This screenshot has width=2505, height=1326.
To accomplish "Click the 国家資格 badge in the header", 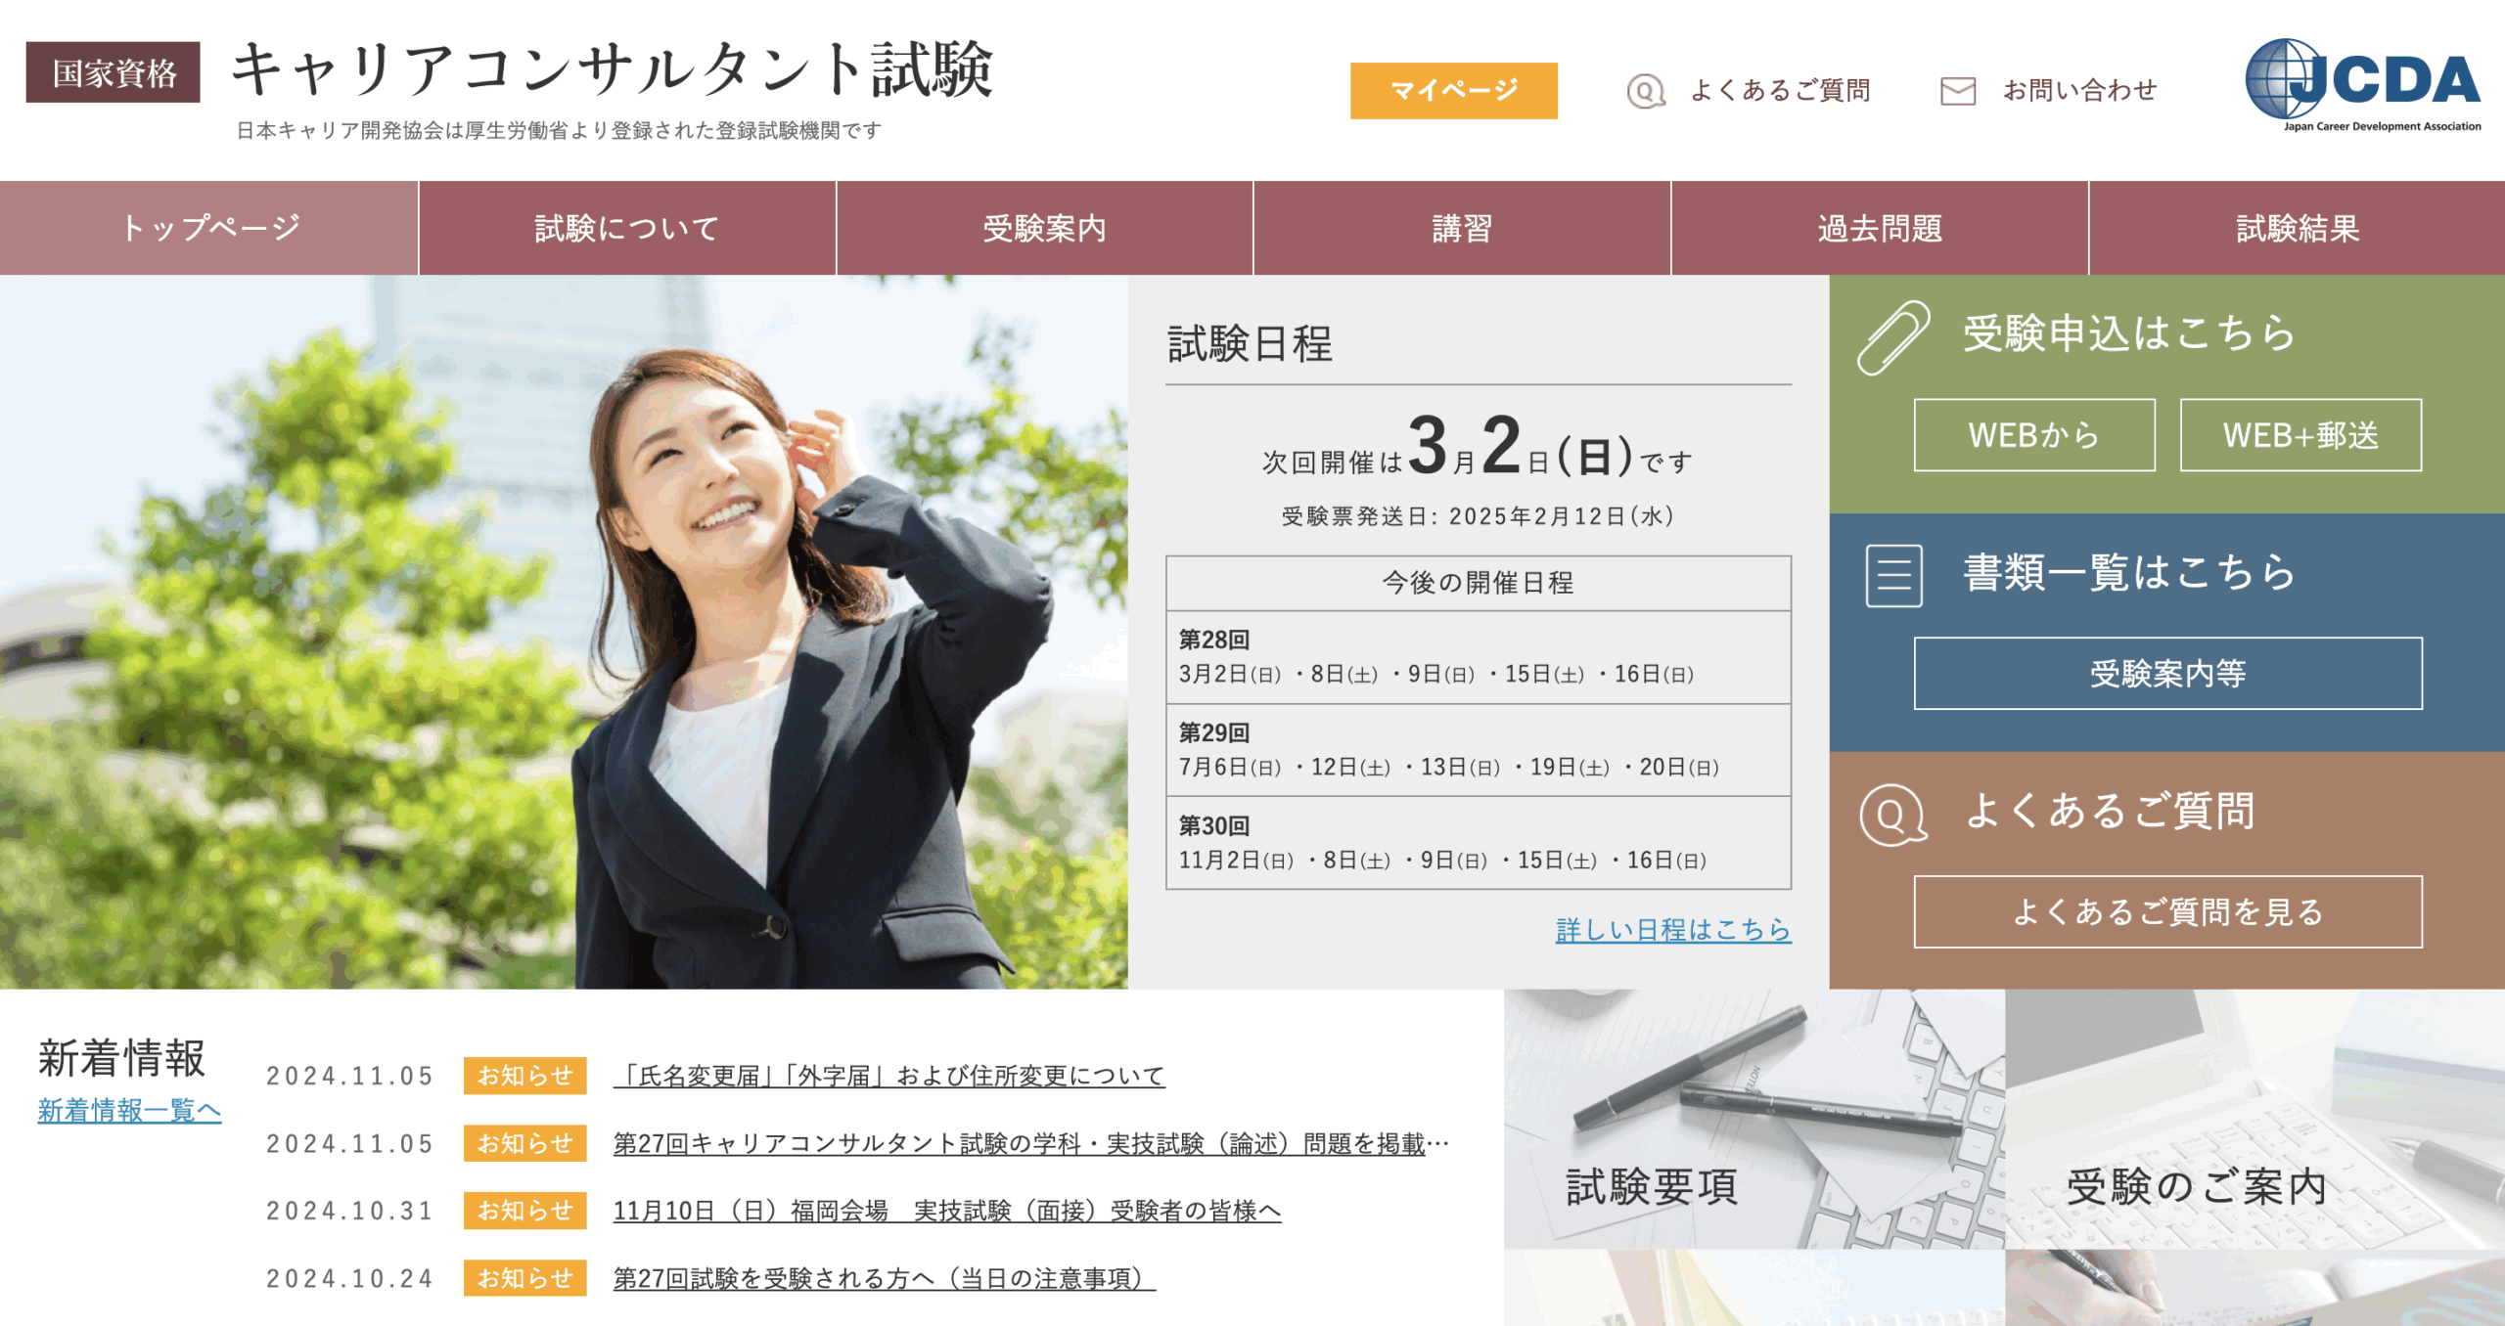I will 113,72.
